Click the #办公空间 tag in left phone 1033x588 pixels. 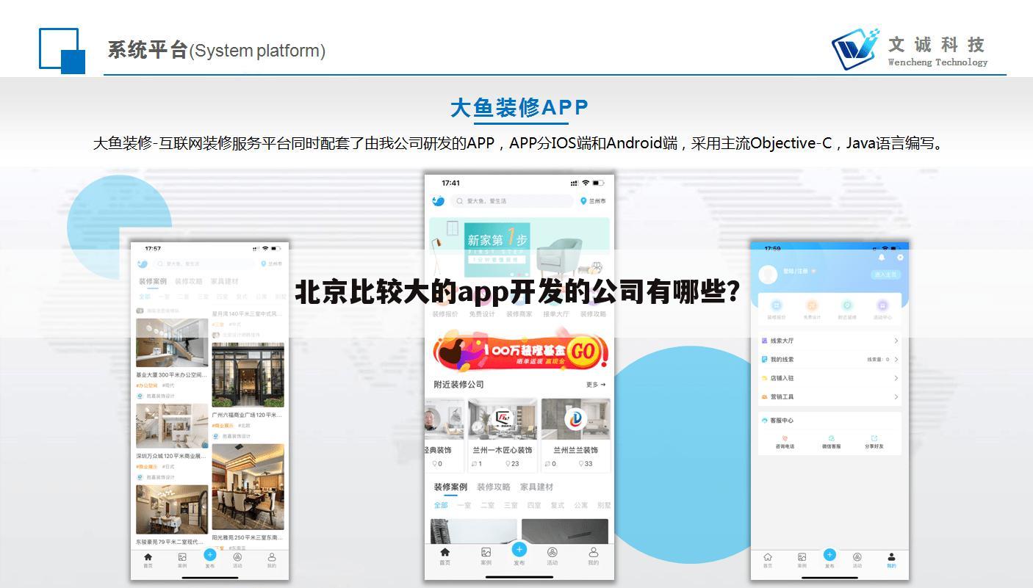coord(147,385)
